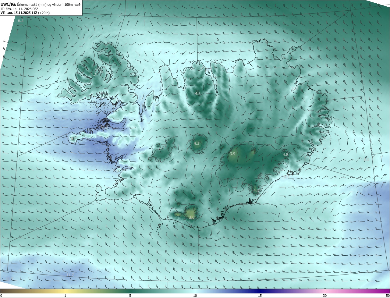Click the "30" tick on the color scale

325,296
